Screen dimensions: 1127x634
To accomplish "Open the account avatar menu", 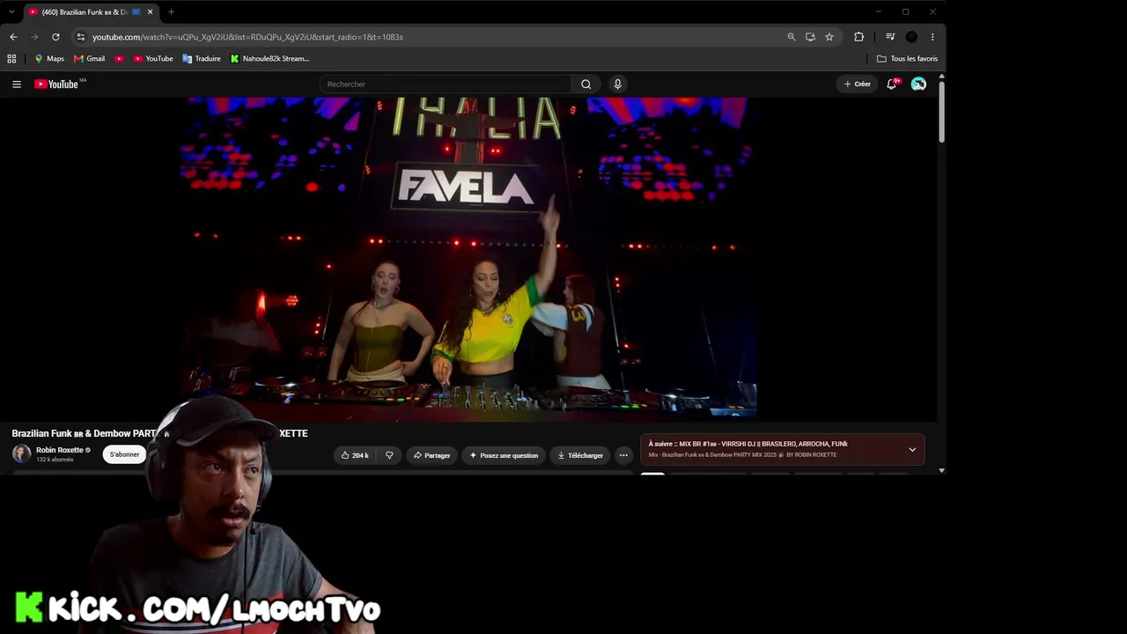I will [918, 84].
